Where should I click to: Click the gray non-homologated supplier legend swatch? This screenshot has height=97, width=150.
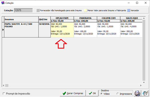38,10
